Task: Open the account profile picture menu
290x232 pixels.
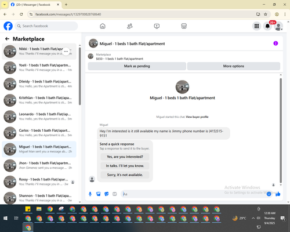Action: click(x=278, y=27)
